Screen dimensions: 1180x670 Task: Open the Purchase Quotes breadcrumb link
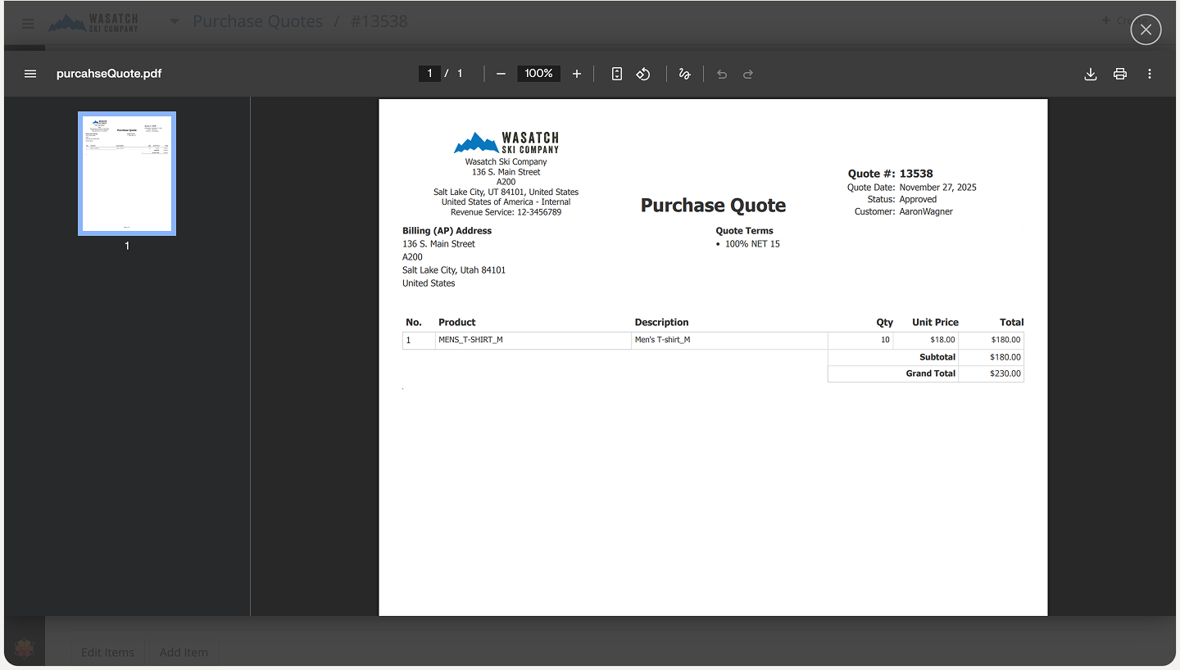[257, 21]
